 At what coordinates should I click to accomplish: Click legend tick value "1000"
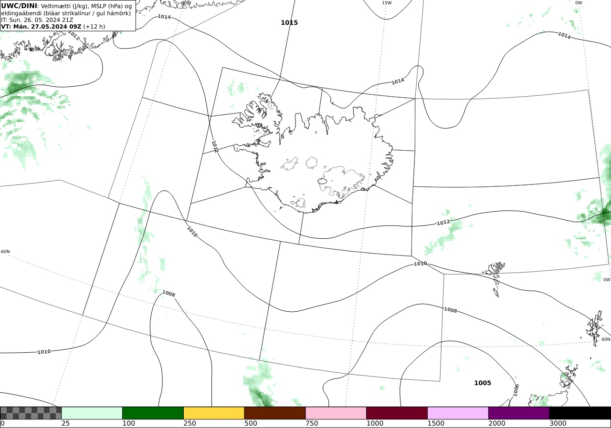pyautogui.click(x=375, y=423)
